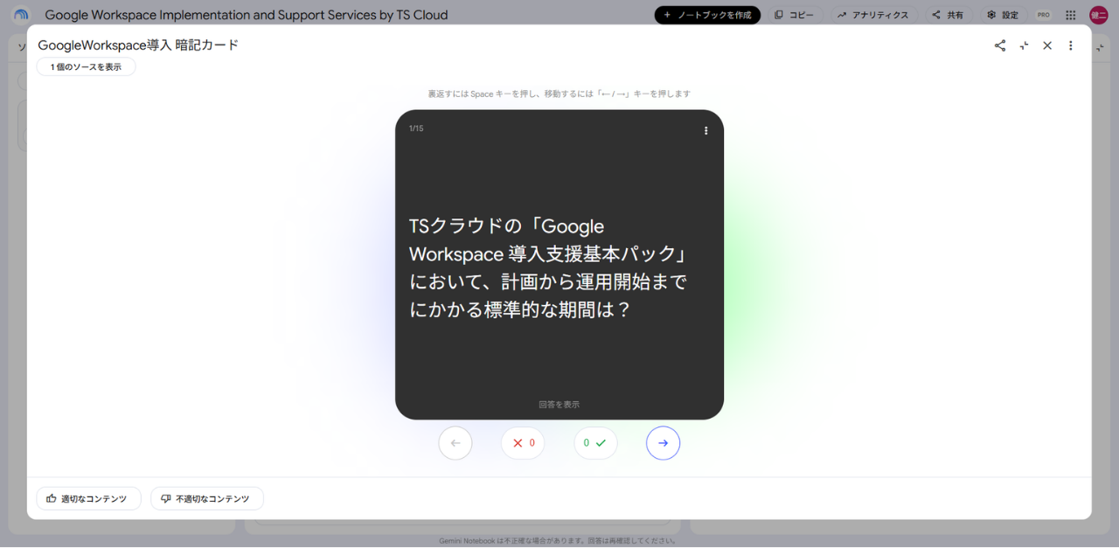Viewport: 1119px width, 548px height.
Task: Mark card correct with green check
Action: tap(595, 443)
